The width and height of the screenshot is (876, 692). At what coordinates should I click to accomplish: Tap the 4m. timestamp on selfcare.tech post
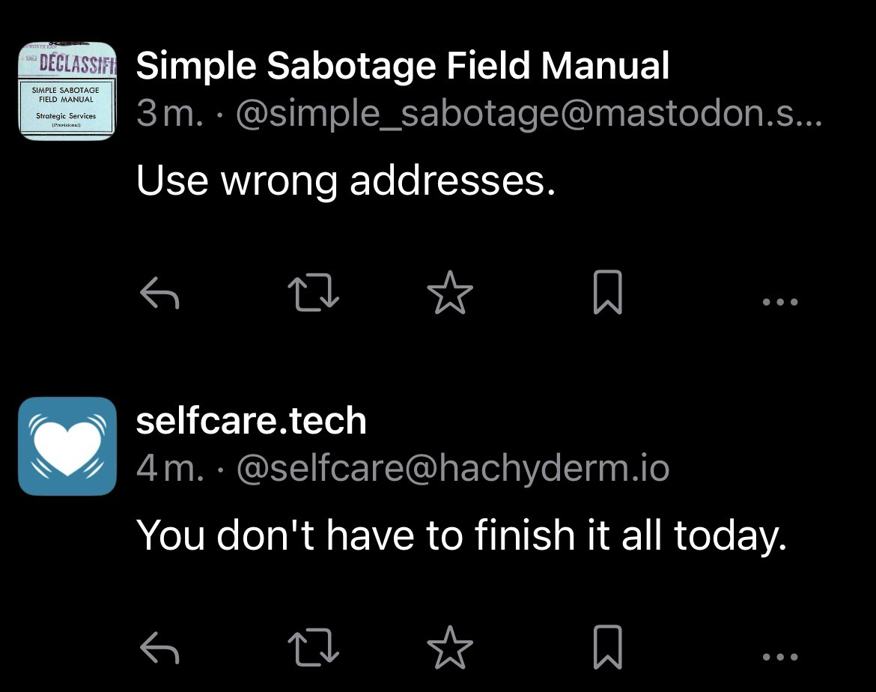pyautogui.click(x=169, y=468)
